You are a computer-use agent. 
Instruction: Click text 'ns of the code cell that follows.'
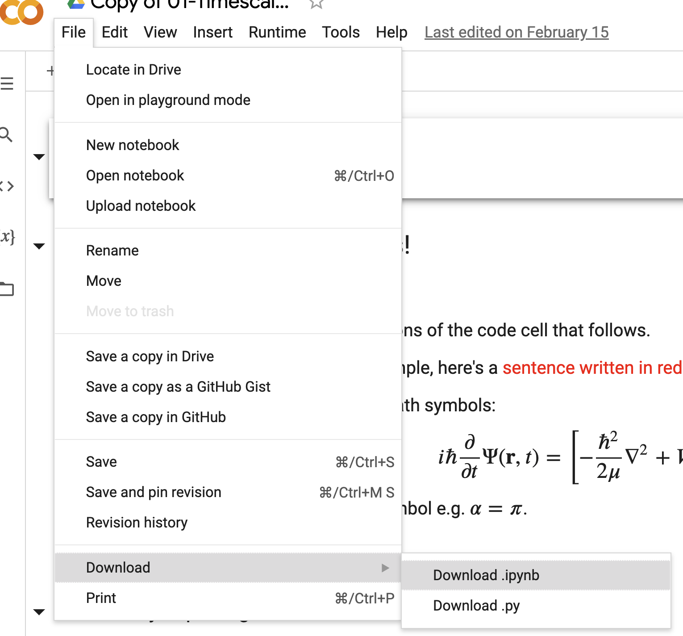tap(526, 331)
